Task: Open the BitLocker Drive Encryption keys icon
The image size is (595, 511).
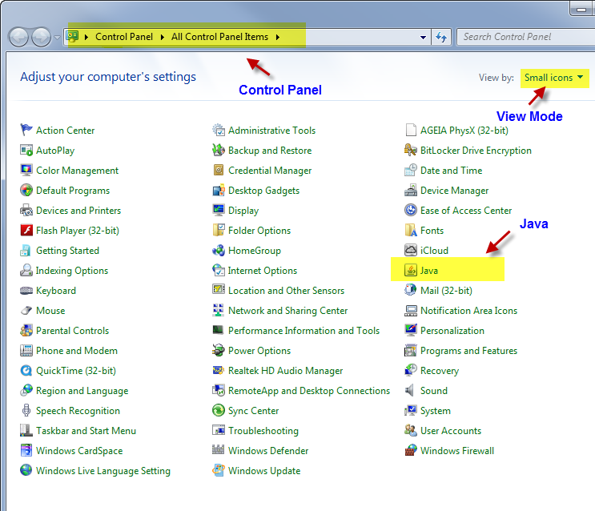Action: [411, 150]
